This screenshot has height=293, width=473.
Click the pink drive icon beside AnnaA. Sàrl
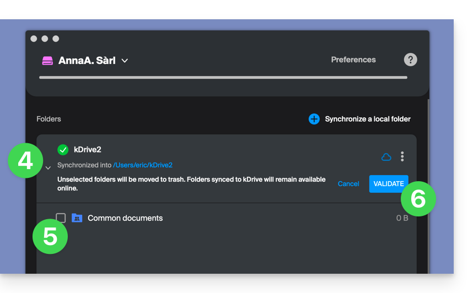coord(47,61)
